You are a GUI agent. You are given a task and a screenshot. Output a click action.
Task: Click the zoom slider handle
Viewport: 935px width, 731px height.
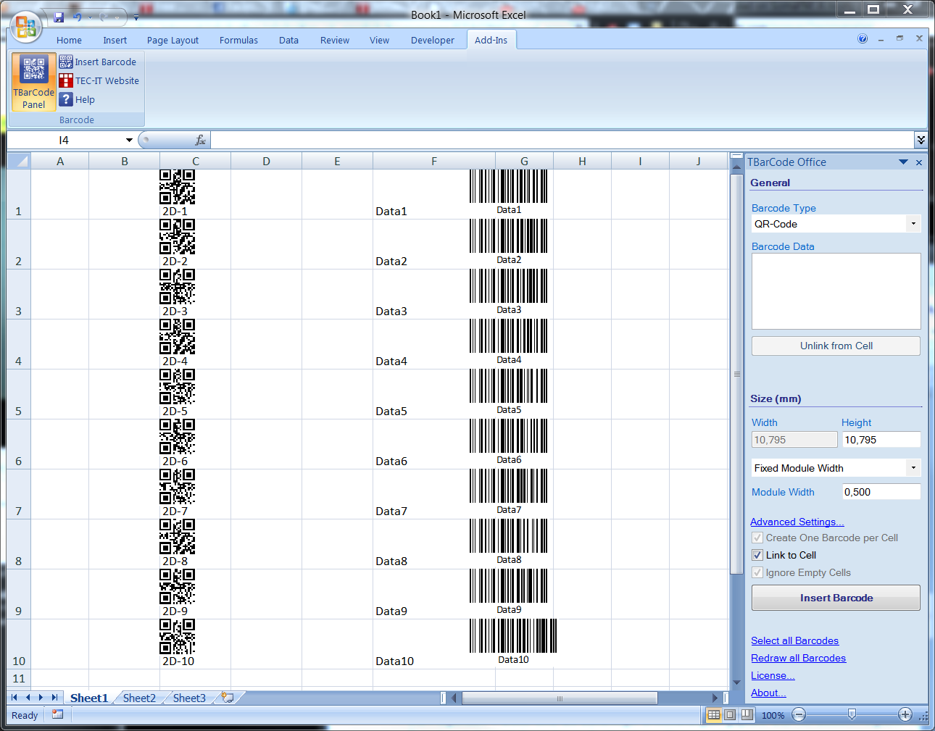click(x=852, y=715)
